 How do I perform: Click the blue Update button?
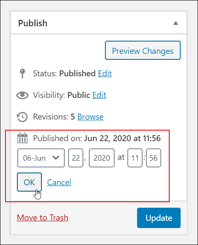point(159,218)
